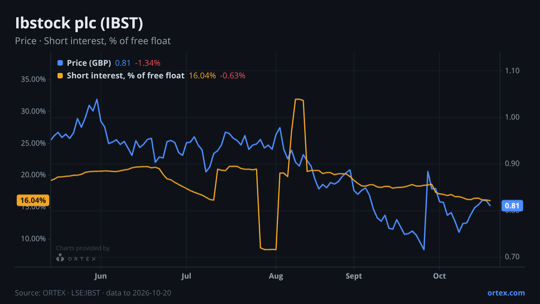Click the 0.70 right axis label
Screen dimensions: 540x304
(x=513, y=257)
